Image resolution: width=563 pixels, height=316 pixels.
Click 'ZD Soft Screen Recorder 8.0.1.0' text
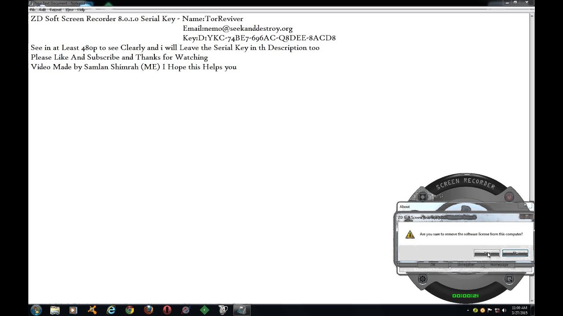pyautogui.click(x=84, y=19)
